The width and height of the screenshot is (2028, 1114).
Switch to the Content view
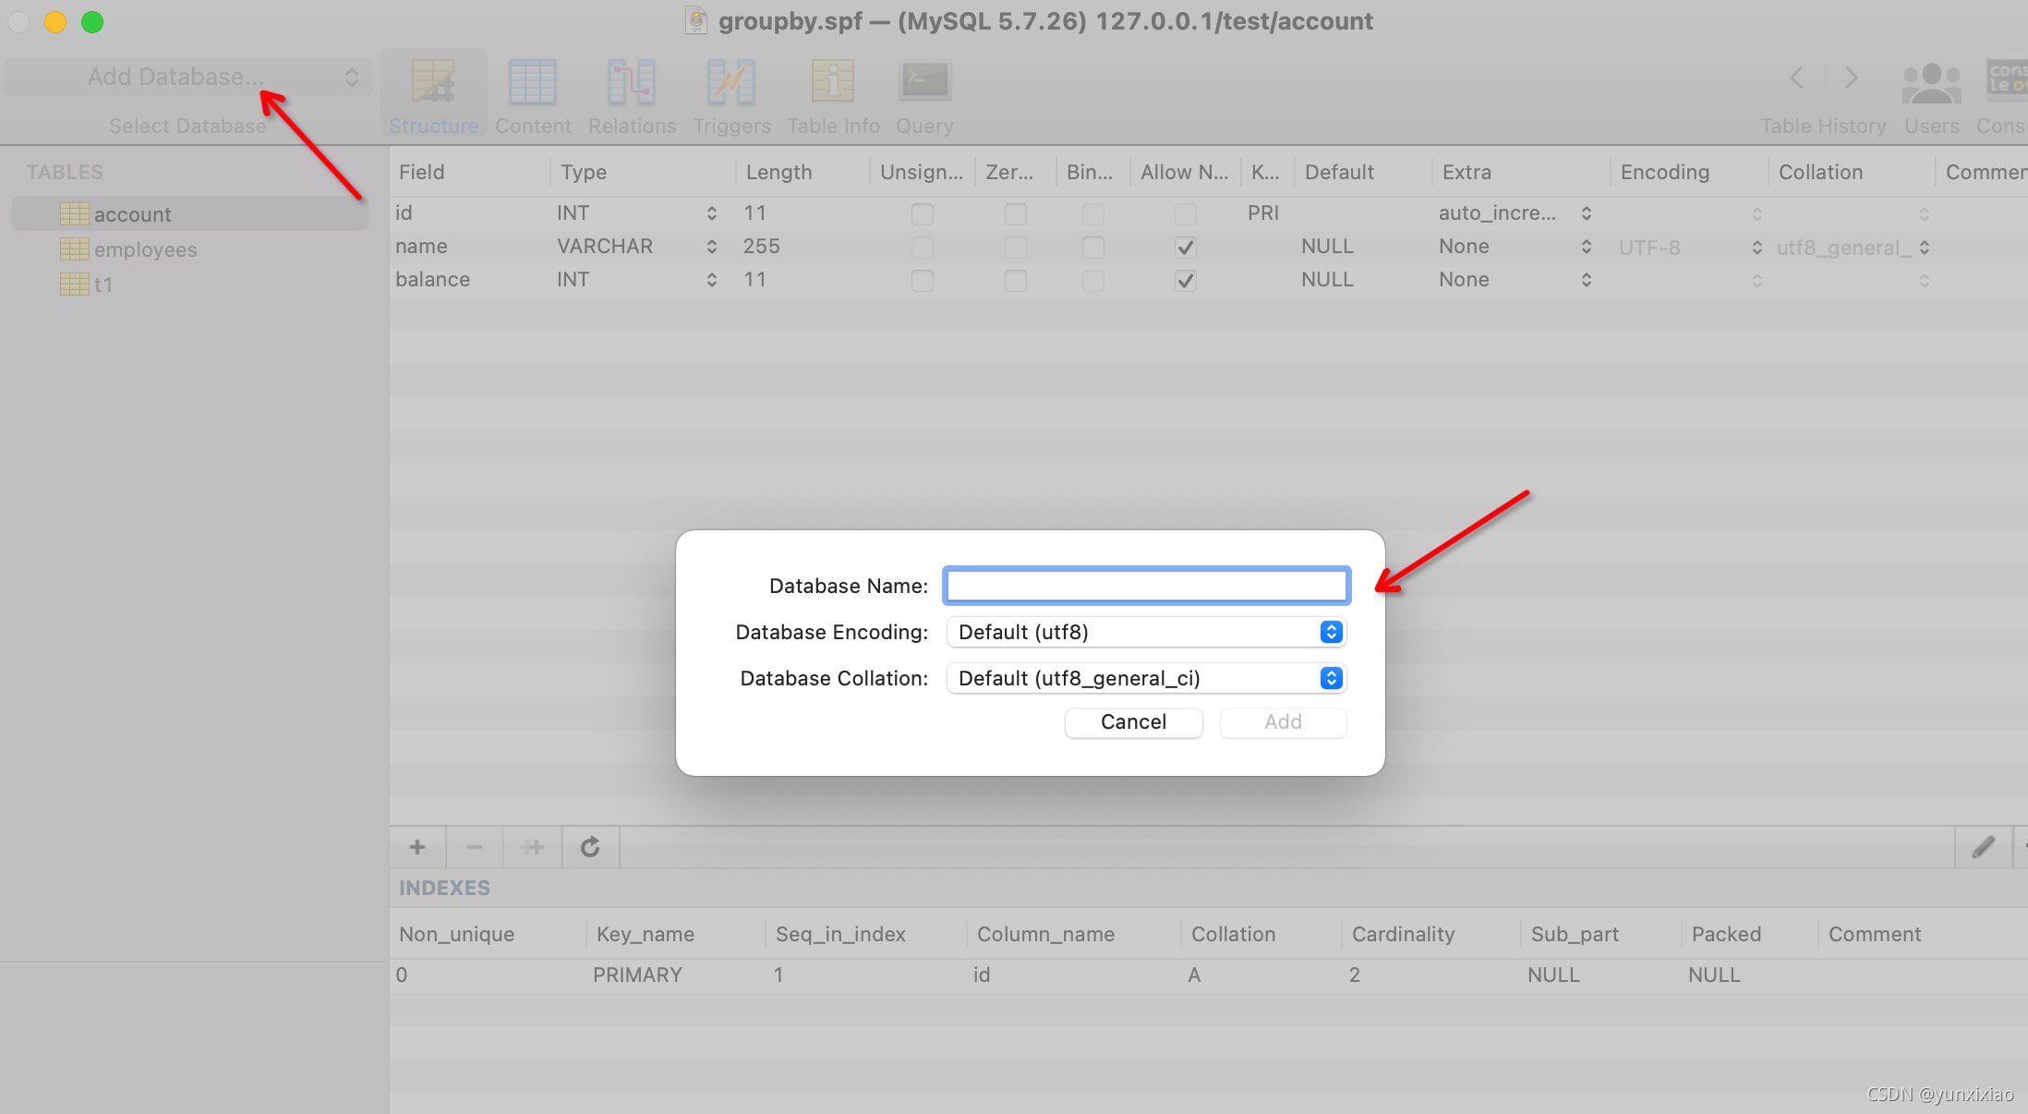533,92
